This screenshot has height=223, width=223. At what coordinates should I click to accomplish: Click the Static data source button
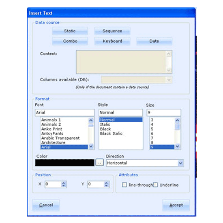coord(70,31)
